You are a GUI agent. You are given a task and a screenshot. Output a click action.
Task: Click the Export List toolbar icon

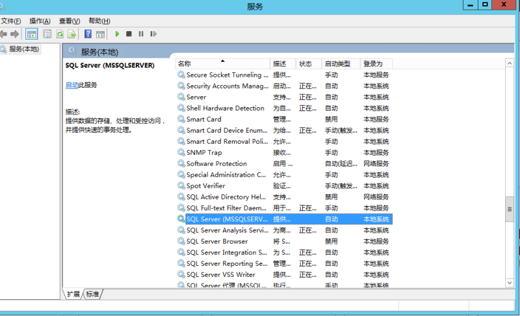[71, 34]
